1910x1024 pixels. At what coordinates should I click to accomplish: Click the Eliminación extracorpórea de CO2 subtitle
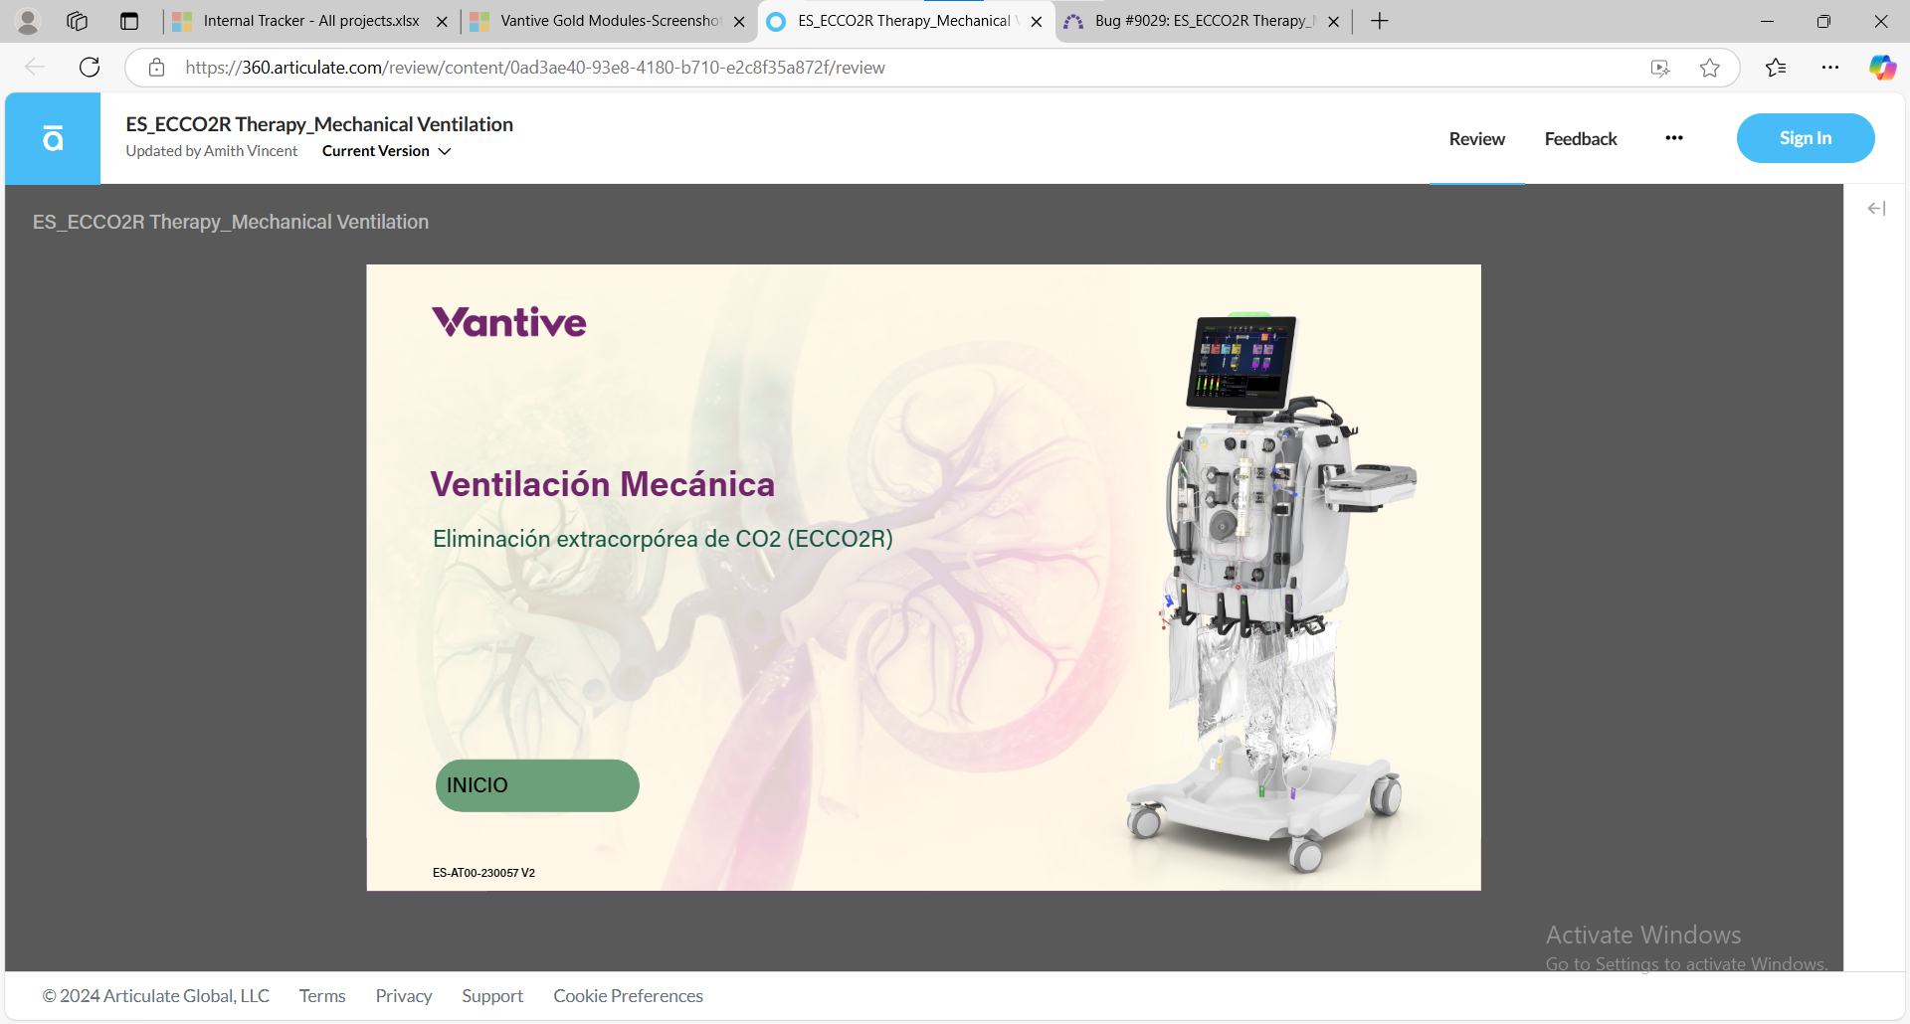[663, 539]
